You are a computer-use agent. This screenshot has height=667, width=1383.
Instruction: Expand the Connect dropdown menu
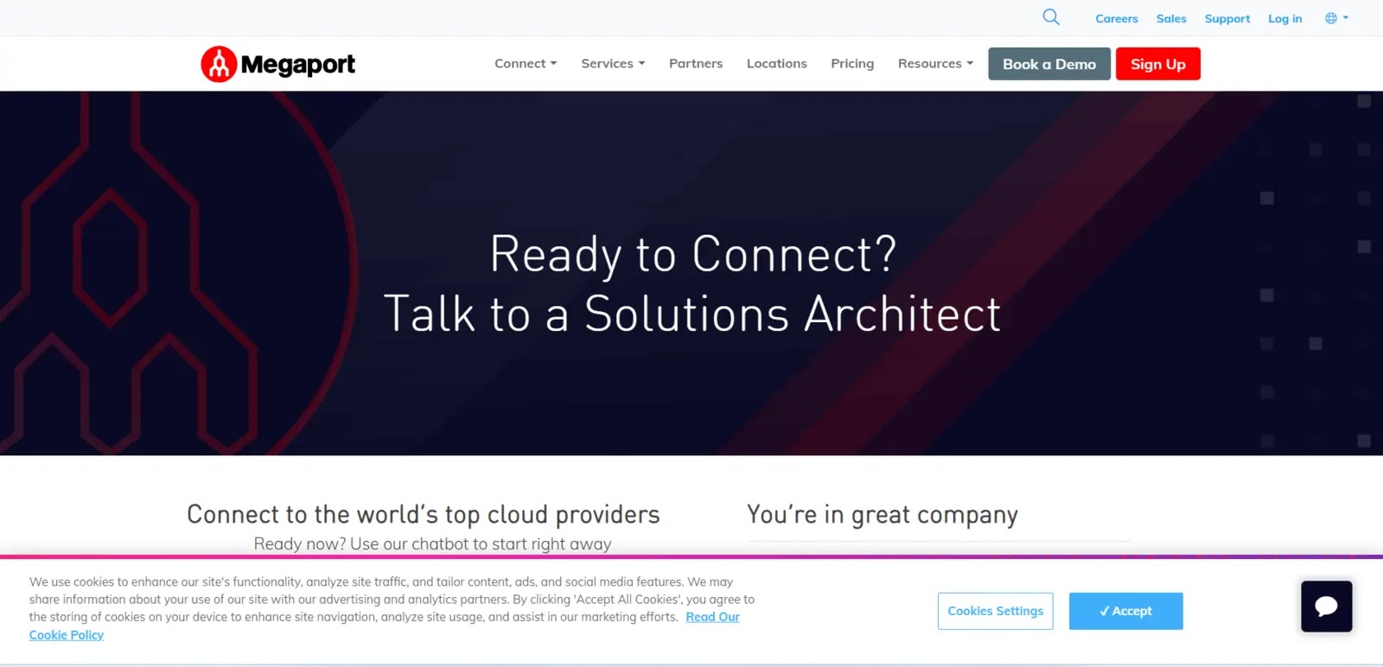pyautogui.click(x=526, y=63)
